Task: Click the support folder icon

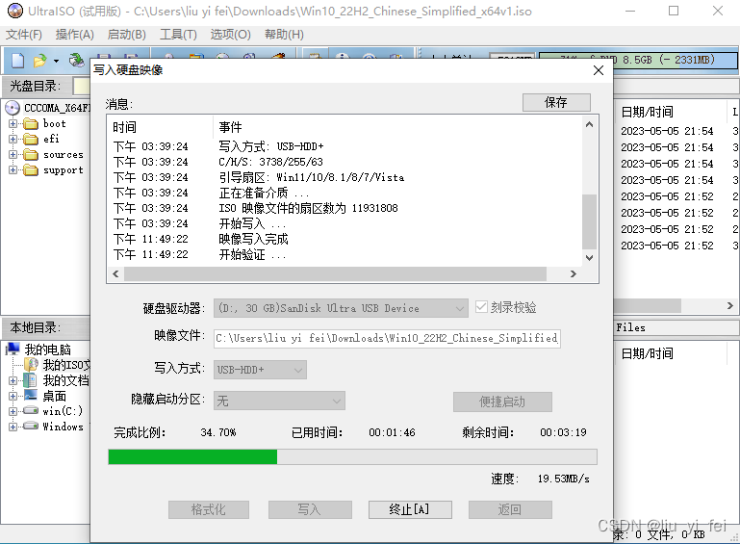Action: click(x=31, y=170)
